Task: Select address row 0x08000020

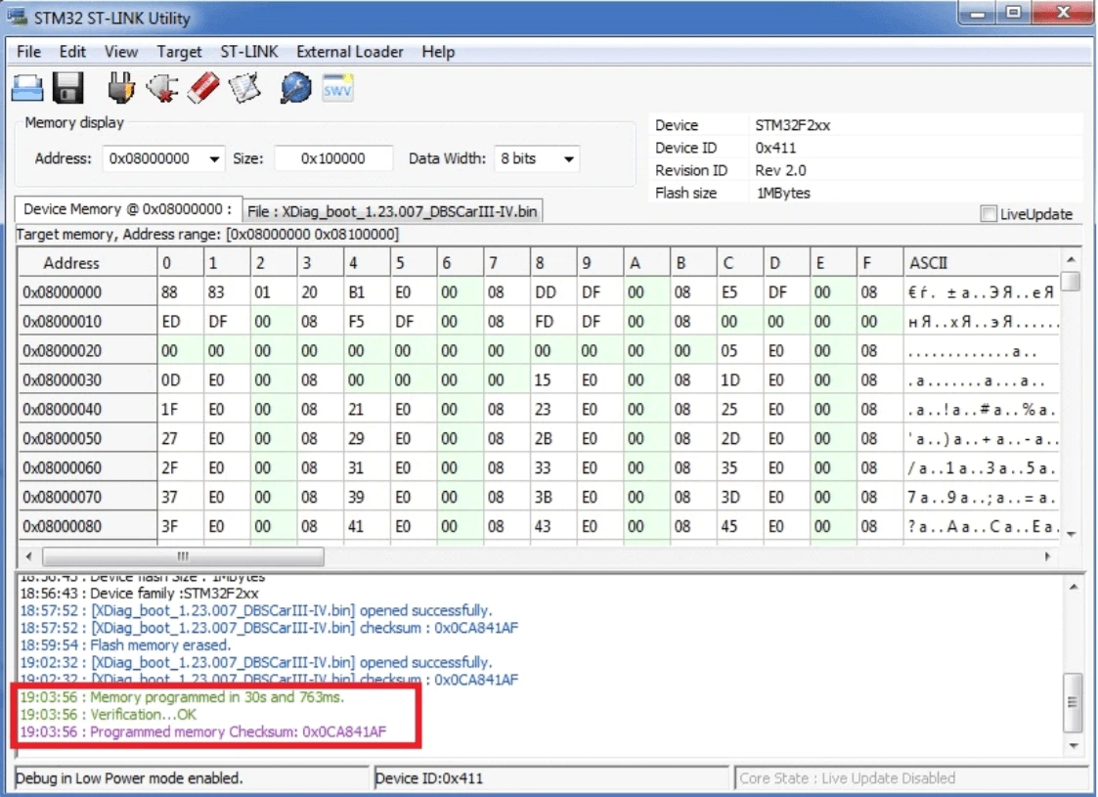Action: pyautogui.click(x=88, y=351)
